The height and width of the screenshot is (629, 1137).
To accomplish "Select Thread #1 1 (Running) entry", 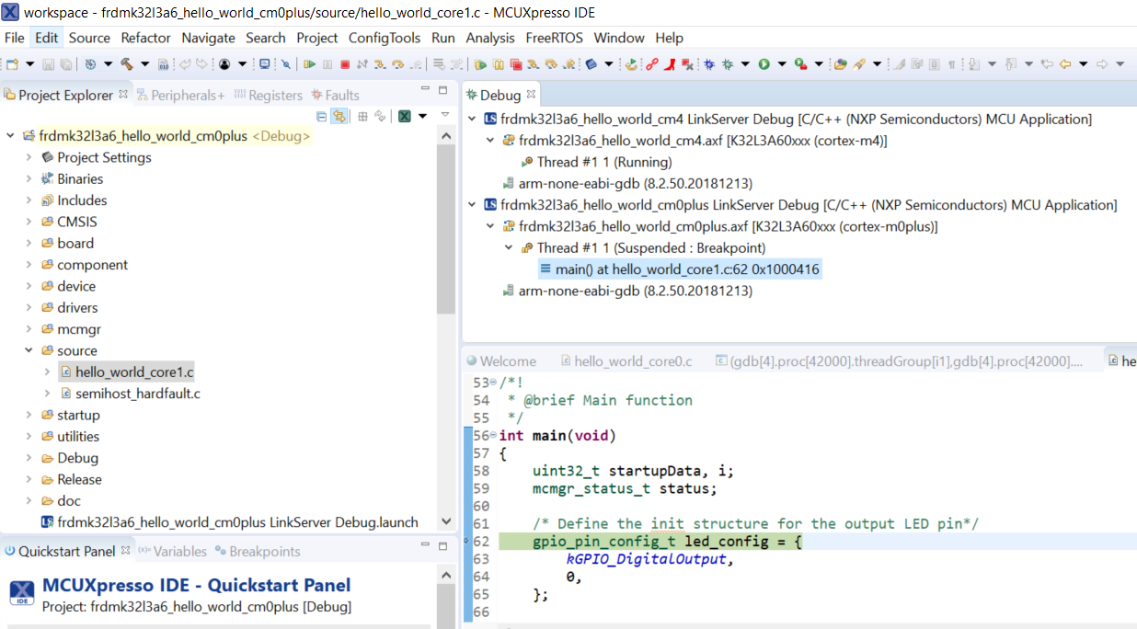I will coord(596,162).
